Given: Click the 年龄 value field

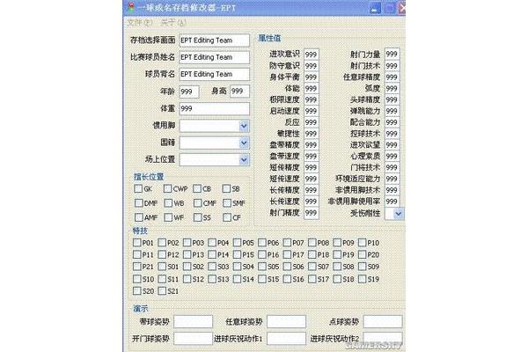Looking at the screenshot, I should point(189,92).
